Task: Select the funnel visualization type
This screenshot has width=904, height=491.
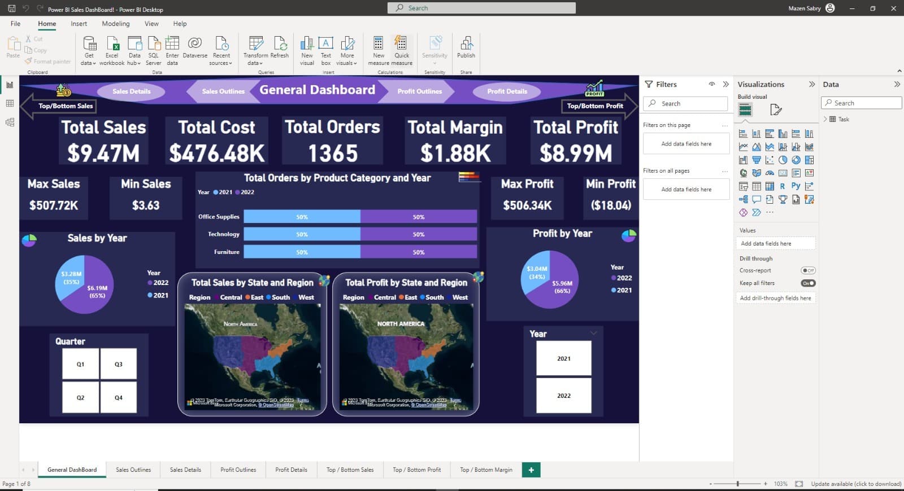Action: tap(757, 160)
